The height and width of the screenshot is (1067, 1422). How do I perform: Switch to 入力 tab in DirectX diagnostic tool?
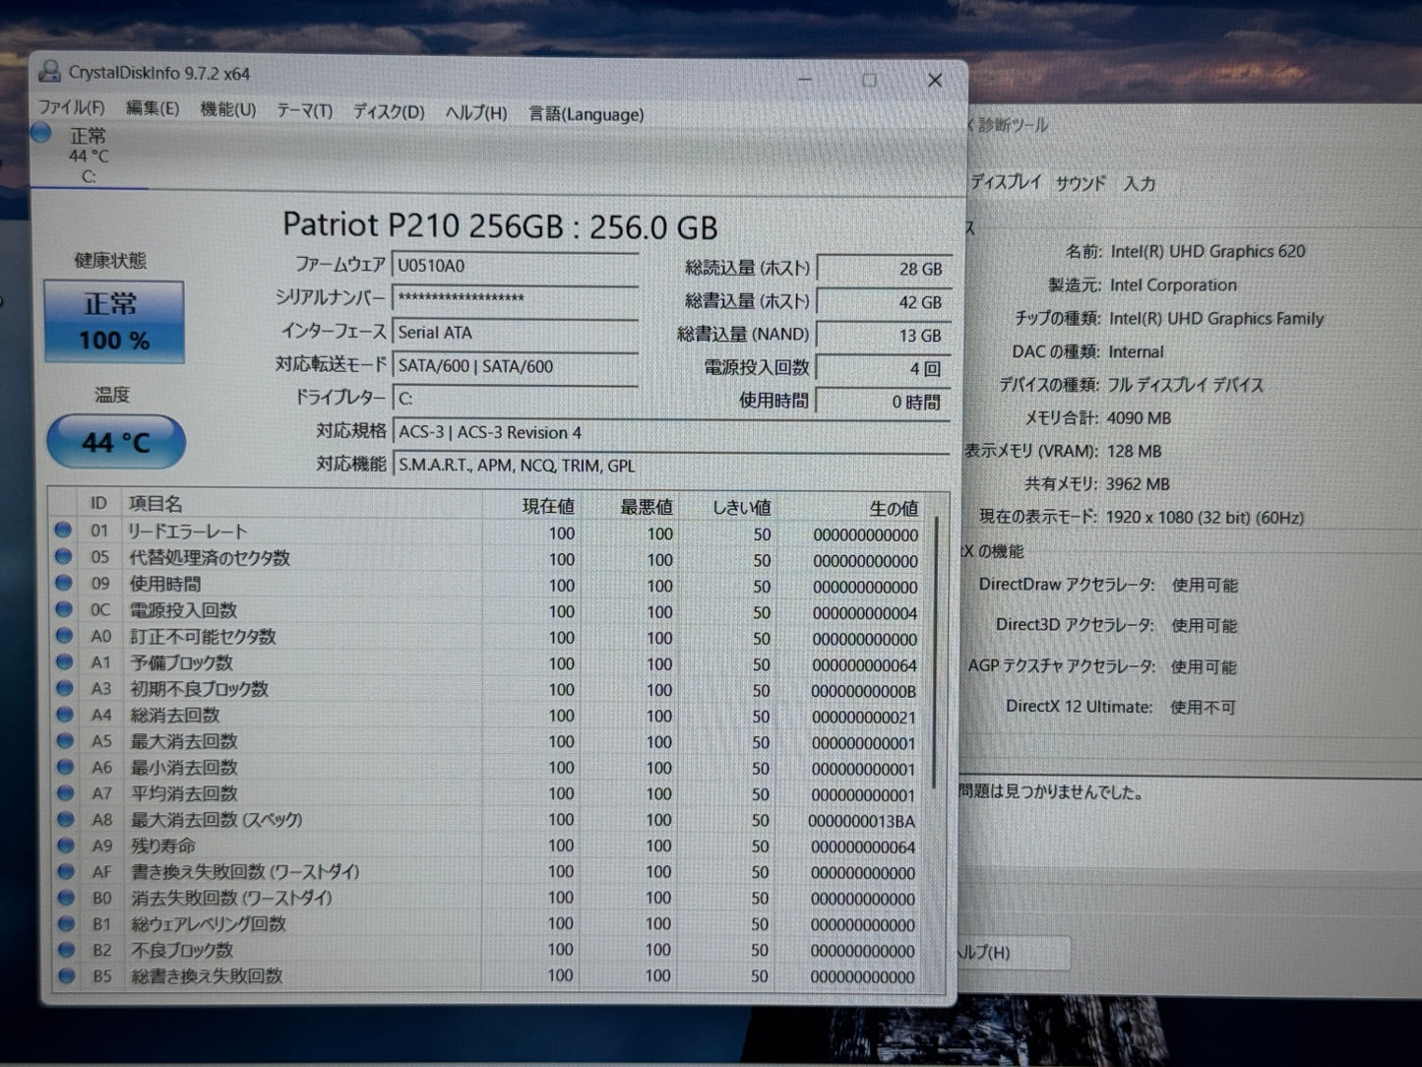click(x=1140, y=184)
